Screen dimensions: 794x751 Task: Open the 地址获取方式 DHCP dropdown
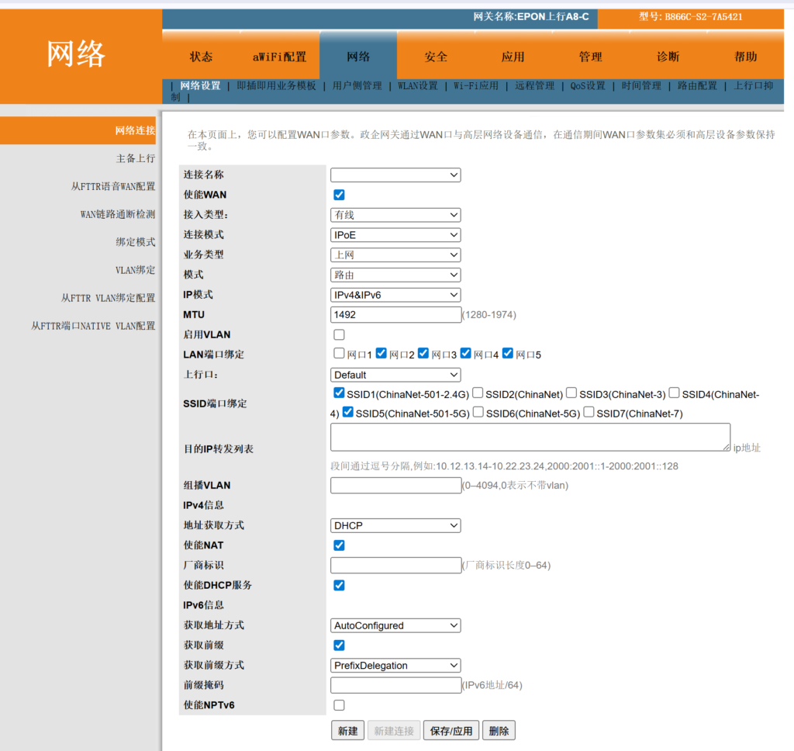pyautogui.click(x=395, y=525)
